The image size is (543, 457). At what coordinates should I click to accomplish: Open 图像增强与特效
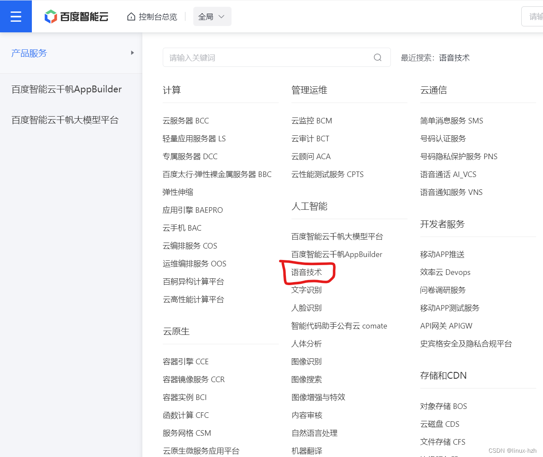coord(318,397)
